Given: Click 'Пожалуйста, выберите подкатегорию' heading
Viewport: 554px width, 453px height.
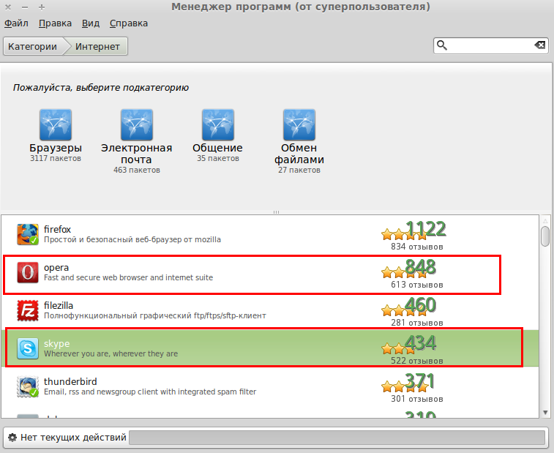Looking at the screenshot, I should pos(101,88).
